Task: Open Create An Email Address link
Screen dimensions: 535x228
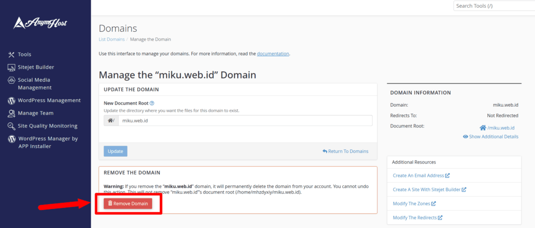Action: point(418,175)
